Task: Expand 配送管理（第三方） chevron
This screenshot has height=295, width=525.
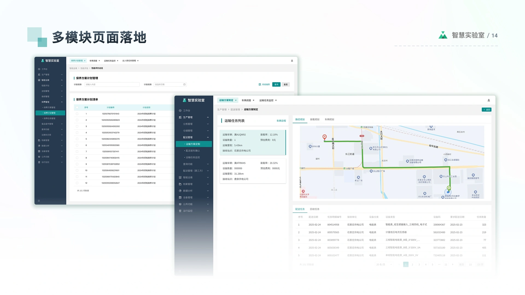Action: click(x=208, y=171)
